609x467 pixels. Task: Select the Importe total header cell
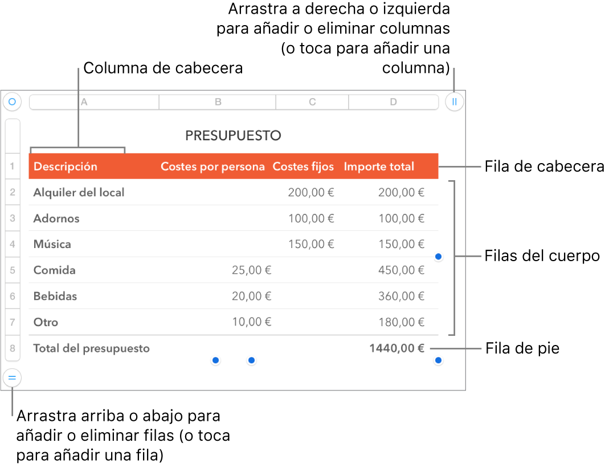(x=379, y=166)
